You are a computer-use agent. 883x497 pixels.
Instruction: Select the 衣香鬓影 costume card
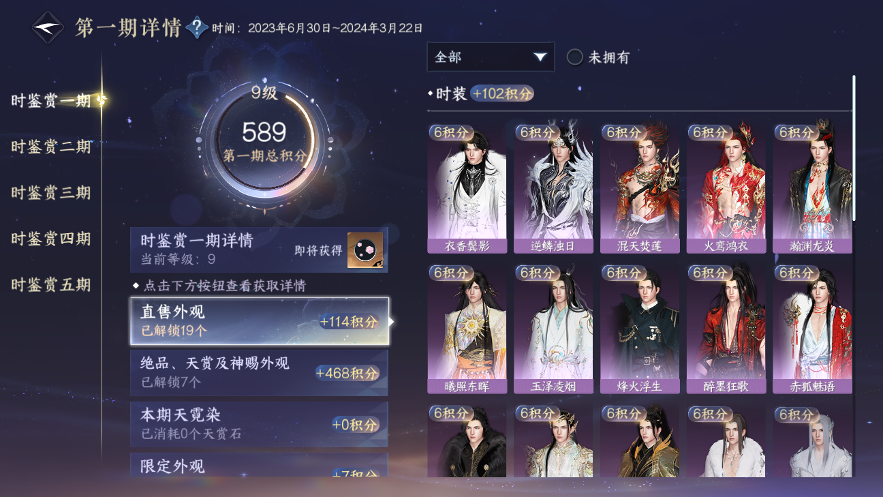point(467,189)
